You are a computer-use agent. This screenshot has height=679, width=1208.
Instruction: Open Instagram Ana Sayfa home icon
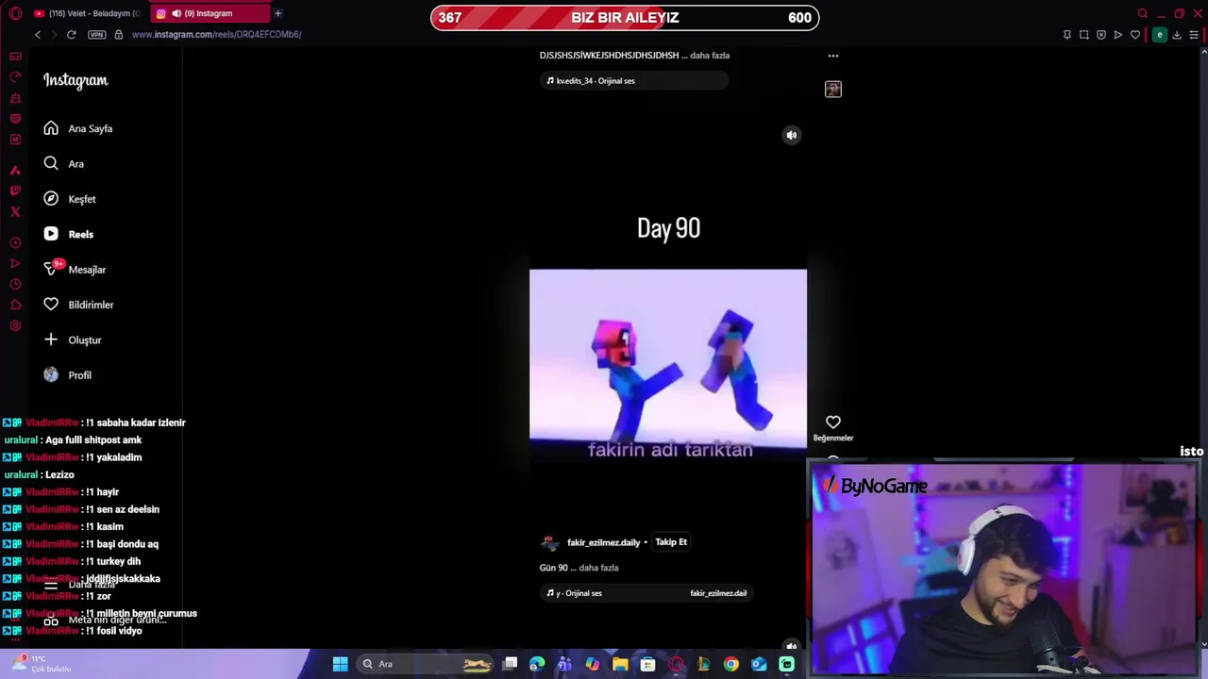tap(51, 128)
